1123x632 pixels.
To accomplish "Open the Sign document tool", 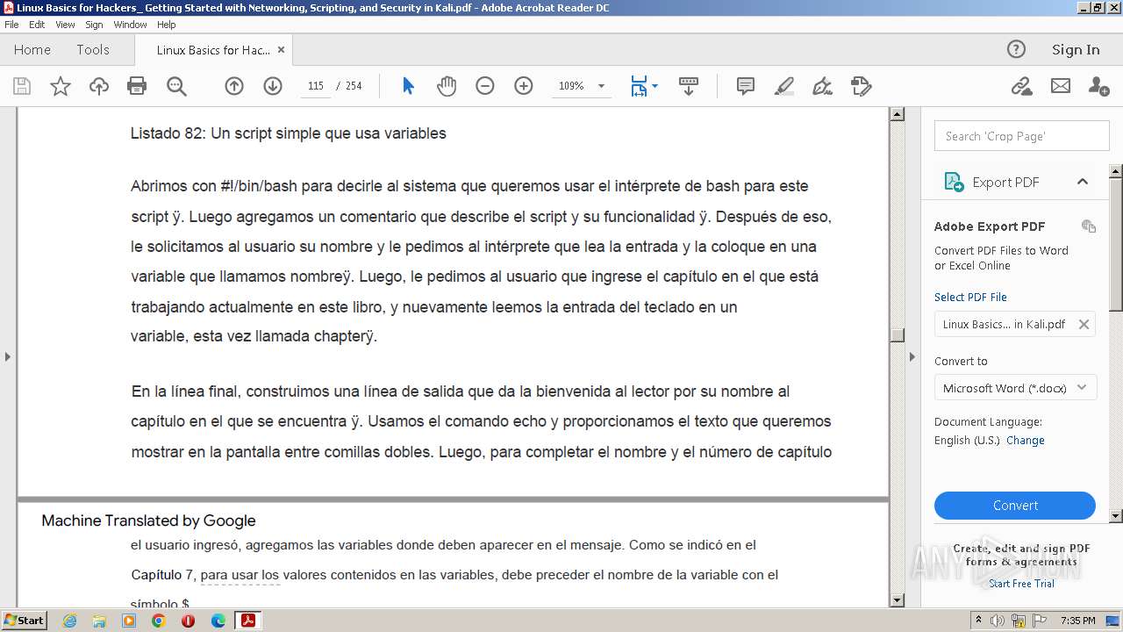I will click(822, 86).
